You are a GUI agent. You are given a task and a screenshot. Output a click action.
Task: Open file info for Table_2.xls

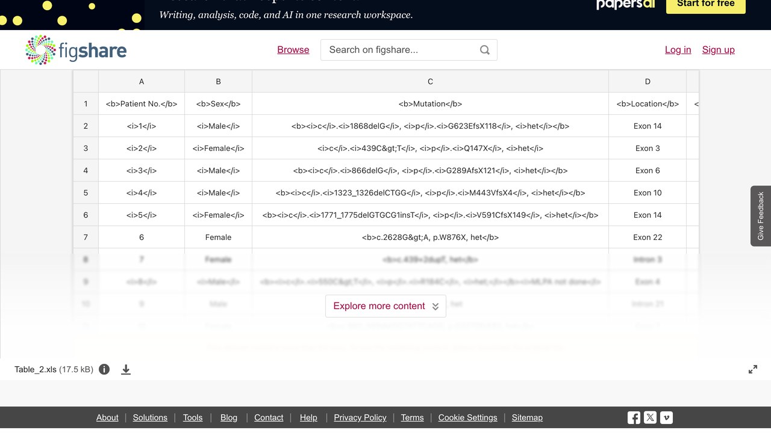pyautogui.click(x=104, y=369)
